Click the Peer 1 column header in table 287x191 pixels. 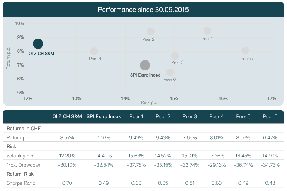tap(136, 116)
